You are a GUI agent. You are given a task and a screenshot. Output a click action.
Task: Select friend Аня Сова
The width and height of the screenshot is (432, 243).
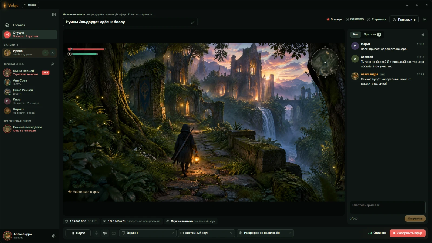(x=30, y=82)
